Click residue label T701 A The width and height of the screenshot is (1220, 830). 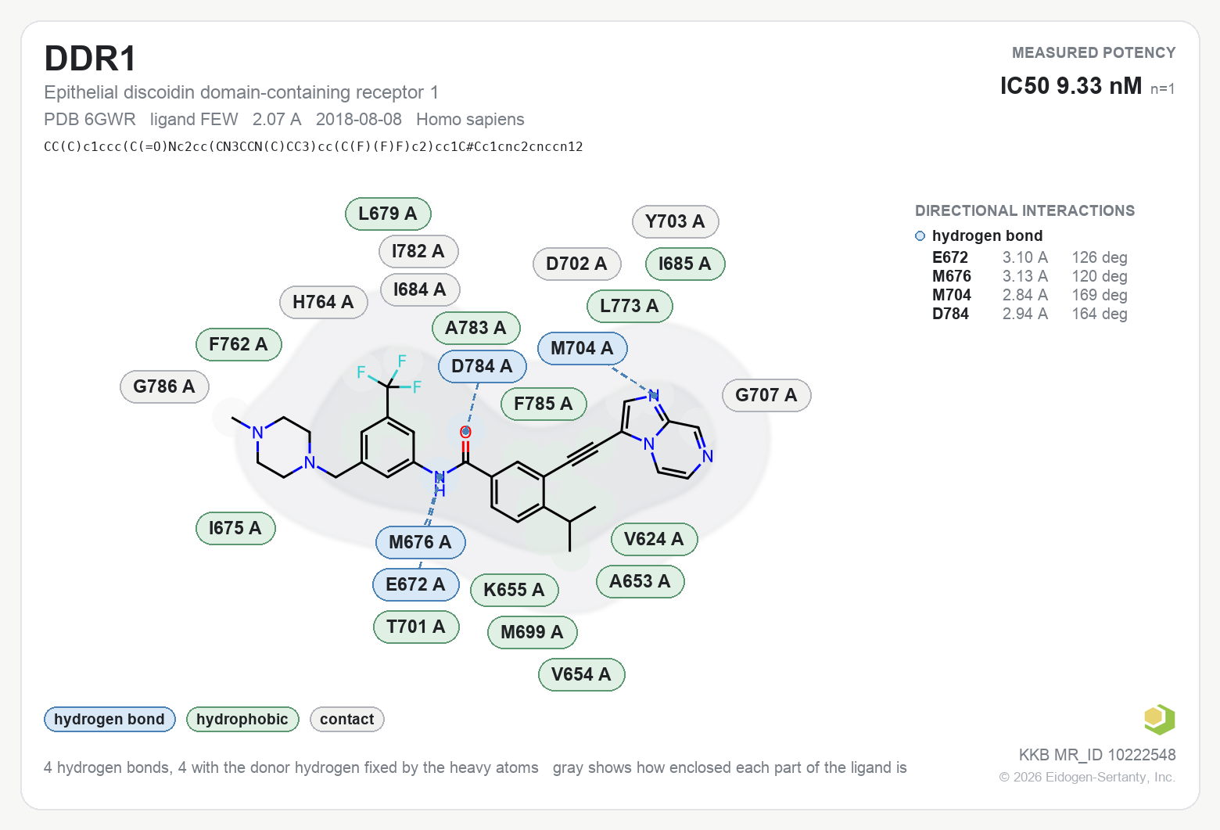(416, 627)
